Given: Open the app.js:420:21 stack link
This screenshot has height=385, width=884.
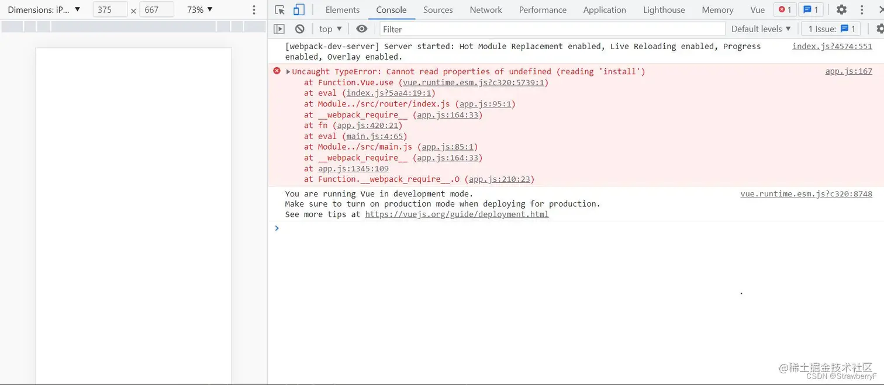Looking at the screenshot, I should (368, 126).
